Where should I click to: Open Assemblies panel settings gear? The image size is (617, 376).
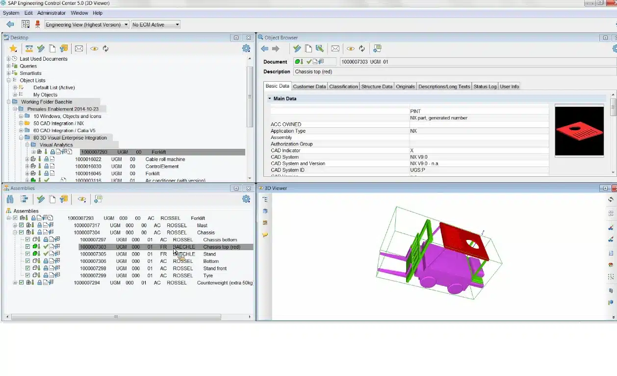(x=246, y=199)
